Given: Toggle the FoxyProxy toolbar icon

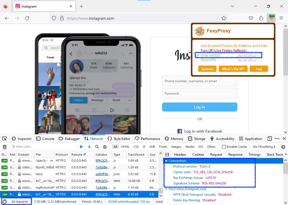Looking at the screenshot, I should [x=271, y=18].
